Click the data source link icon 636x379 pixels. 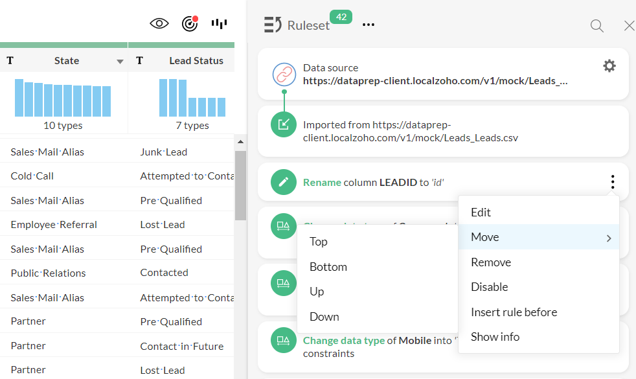pyautogui.click(x=283, y=75)
